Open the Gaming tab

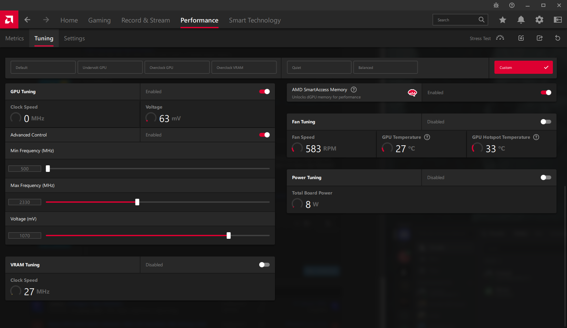click(x=99, y=20)
